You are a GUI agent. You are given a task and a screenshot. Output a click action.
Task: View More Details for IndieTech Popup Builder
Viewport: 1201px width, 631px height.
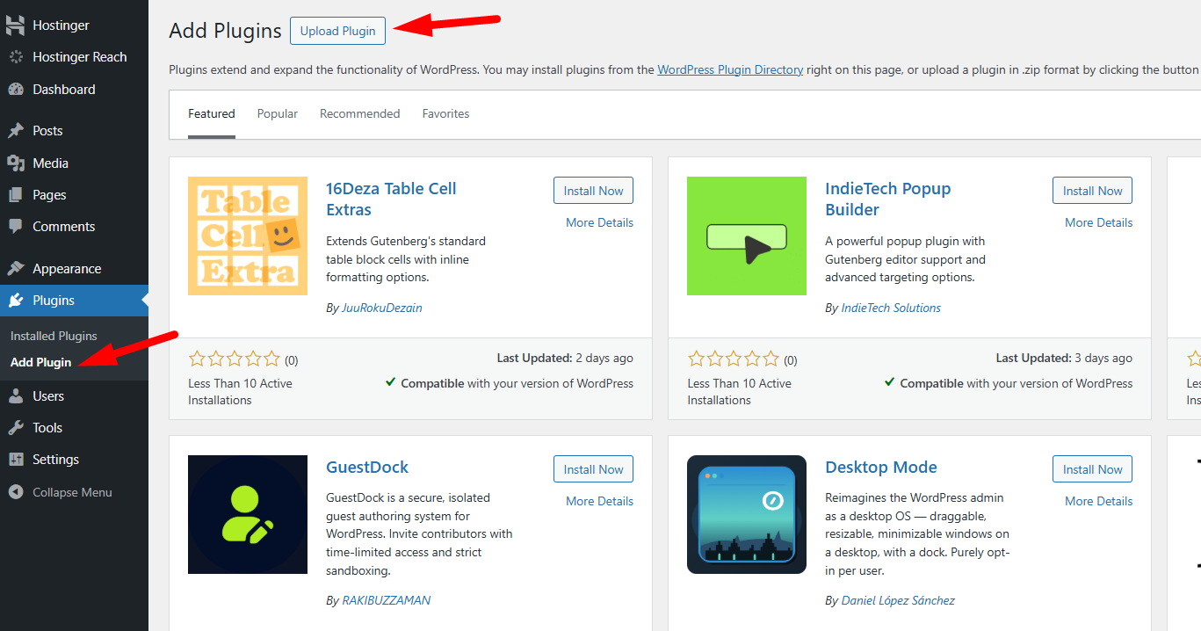(1098, 223)
